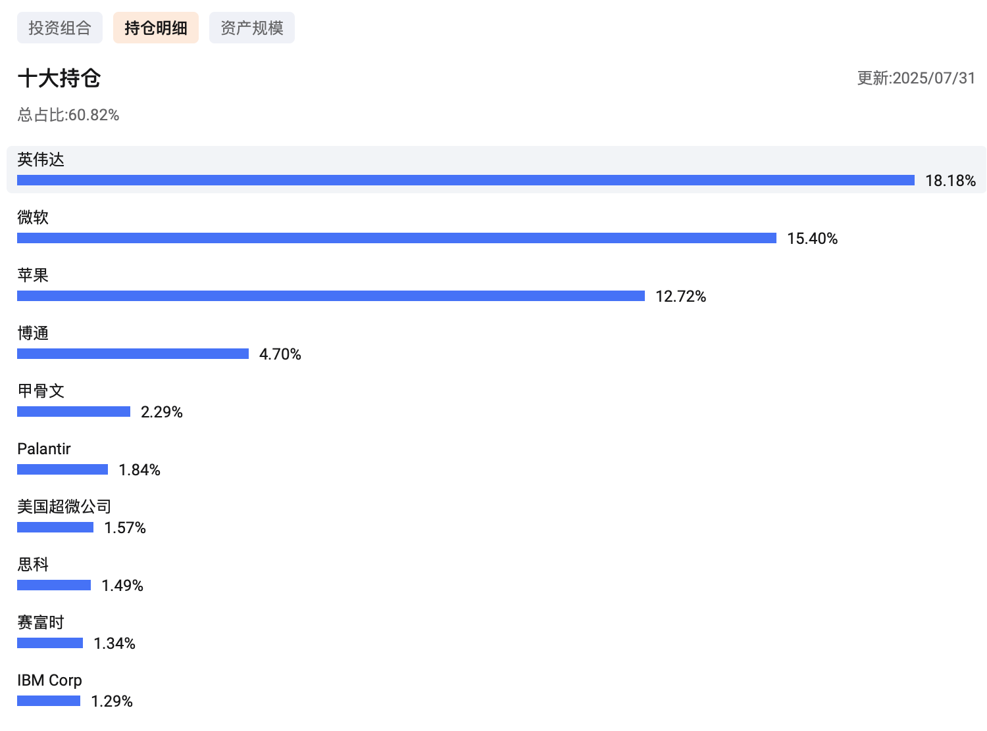Click the 英伟达 18.18% bar

(x=466, y=180)
